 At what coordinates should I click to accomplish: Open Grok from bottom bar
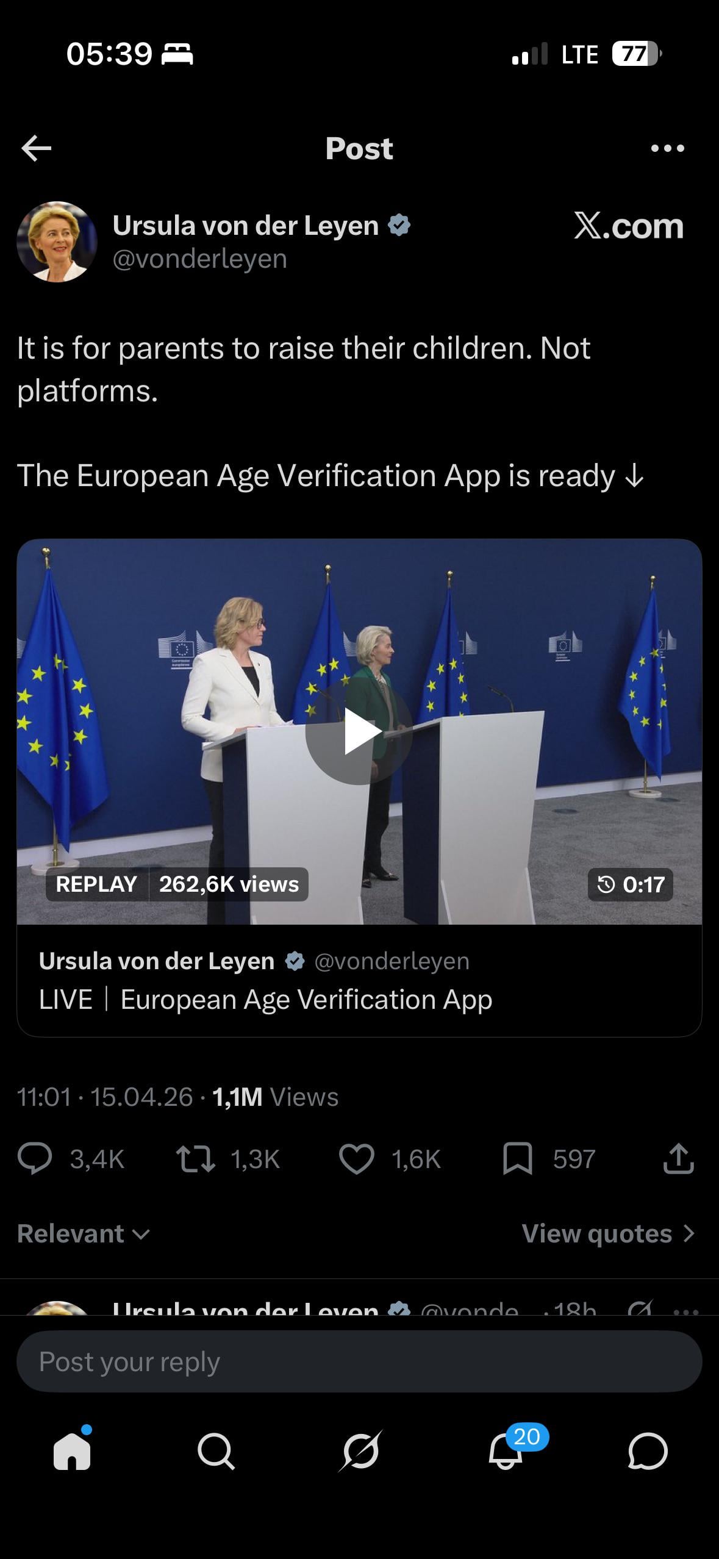(x=360, y=1451)
